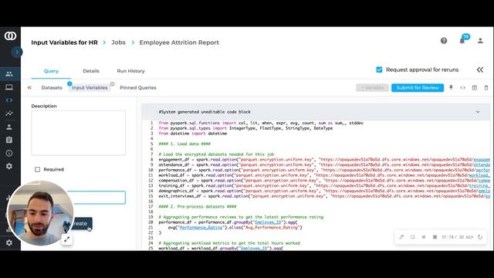The image size is (494, 278).
Task: Open the people group icon in the sidebar
Action: point(9,74)
